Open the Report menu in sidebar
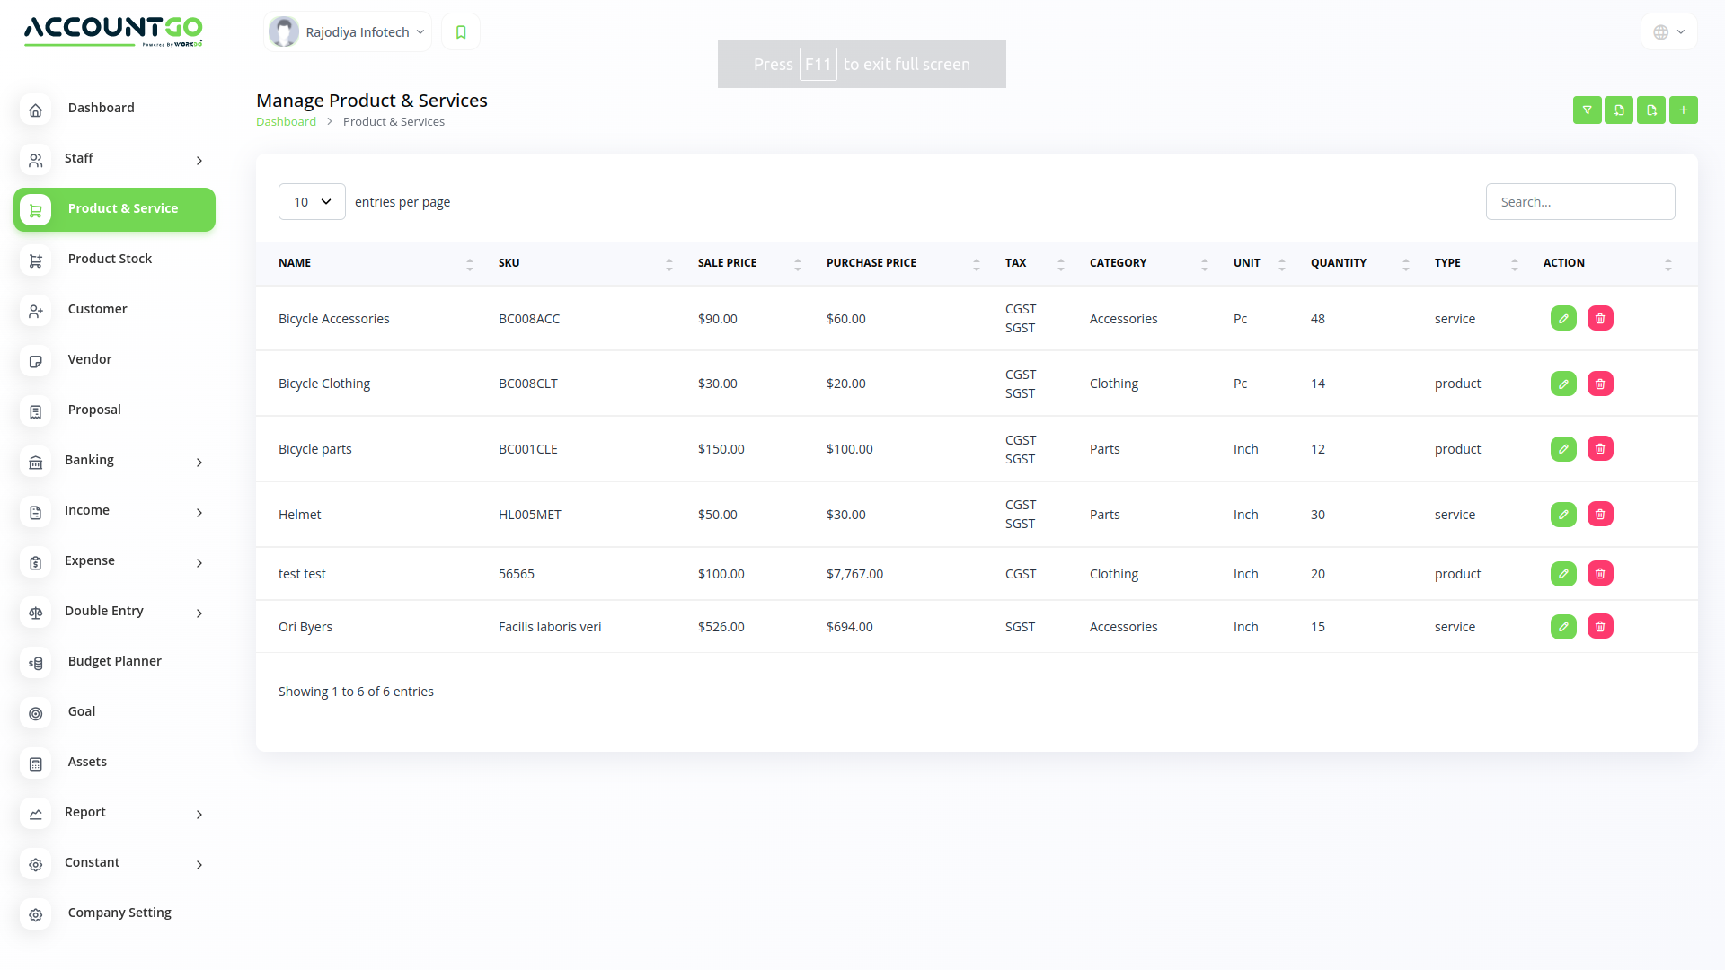 coord(85,812)
